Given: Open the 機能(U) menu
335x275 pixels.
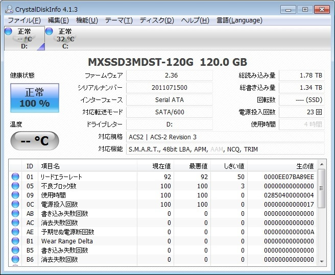Looking at the screenshot, I should [87, 20].
